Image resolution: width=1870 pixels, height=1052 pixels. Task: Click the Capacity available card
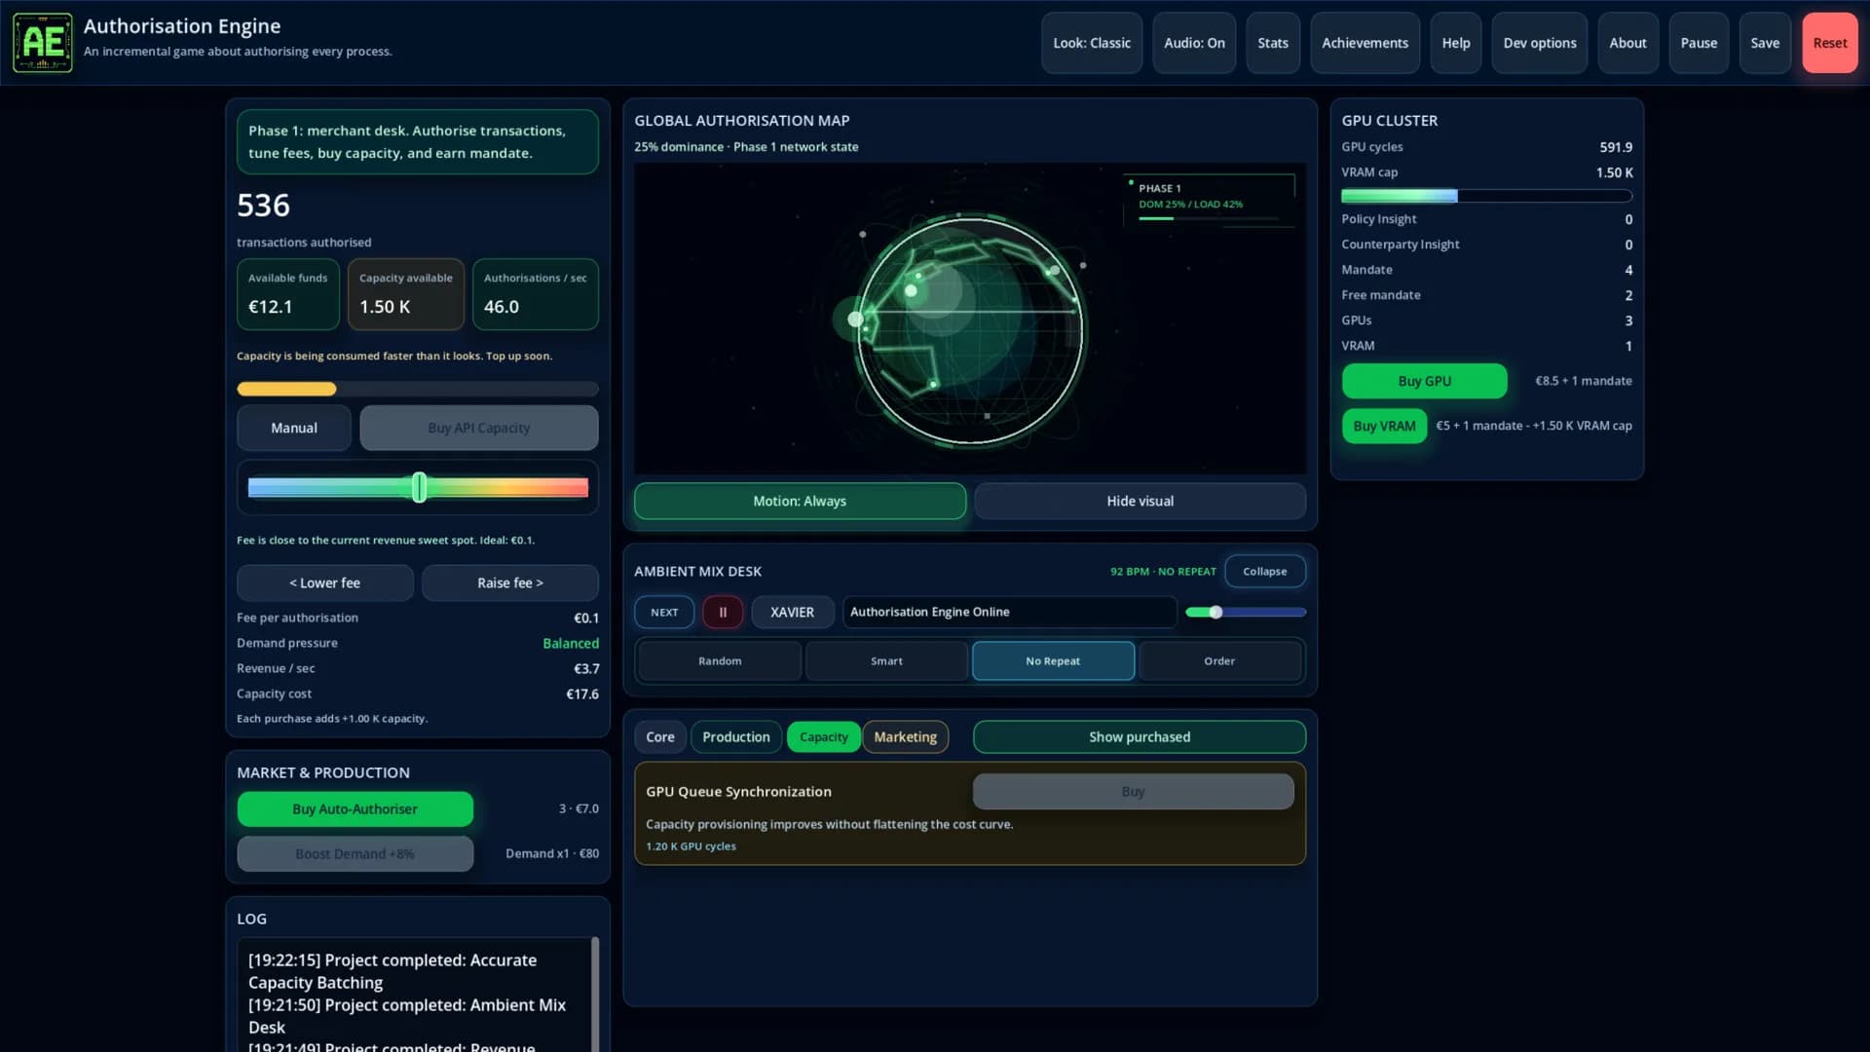click(406, 294)
